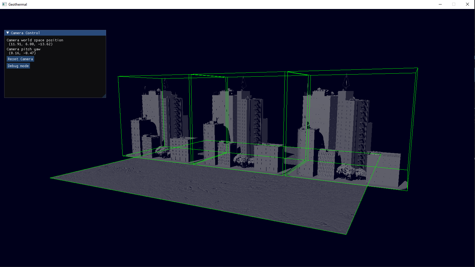Screen dimensions: 475x267
Task: Minimize the Geothermal window
Action: click(440, 4)
